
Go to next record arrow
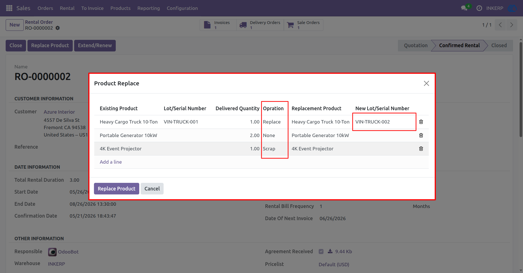coord(511,25)
